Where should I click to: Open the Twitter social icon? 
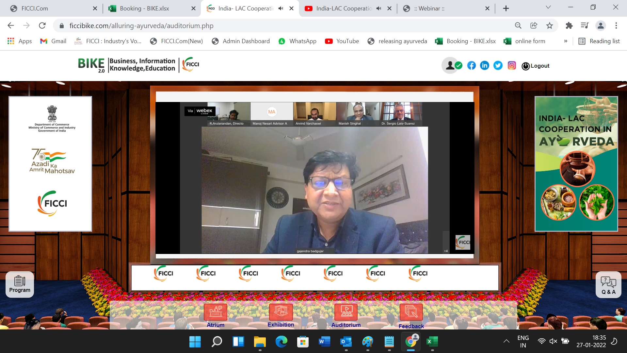[x=498, y=66]
